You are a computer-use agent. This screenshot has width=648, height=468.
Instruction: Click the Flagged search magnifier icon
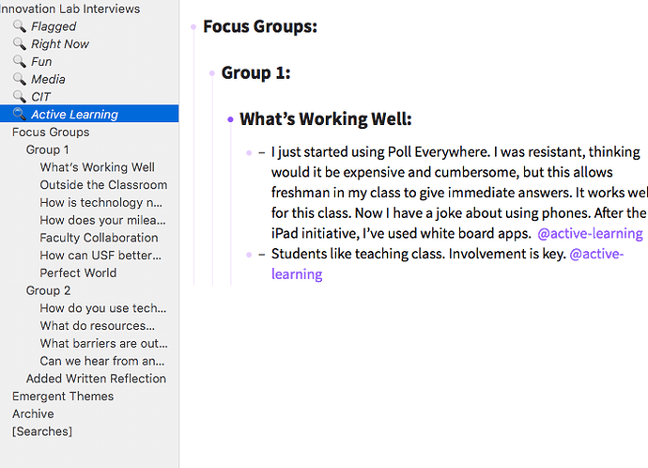click(x=19, y=26)
